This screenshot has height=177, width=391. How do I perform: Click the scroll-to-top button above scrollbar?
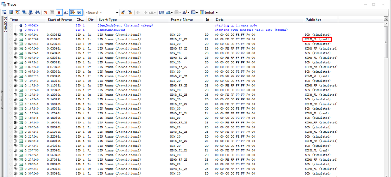coord(386,19)
